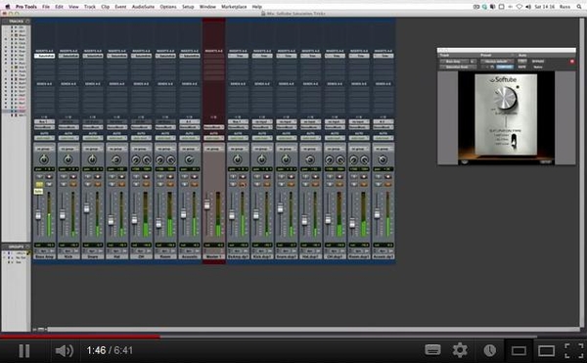
Task: Open the Tracks list popup menu
Action: [x=27, y=22]
